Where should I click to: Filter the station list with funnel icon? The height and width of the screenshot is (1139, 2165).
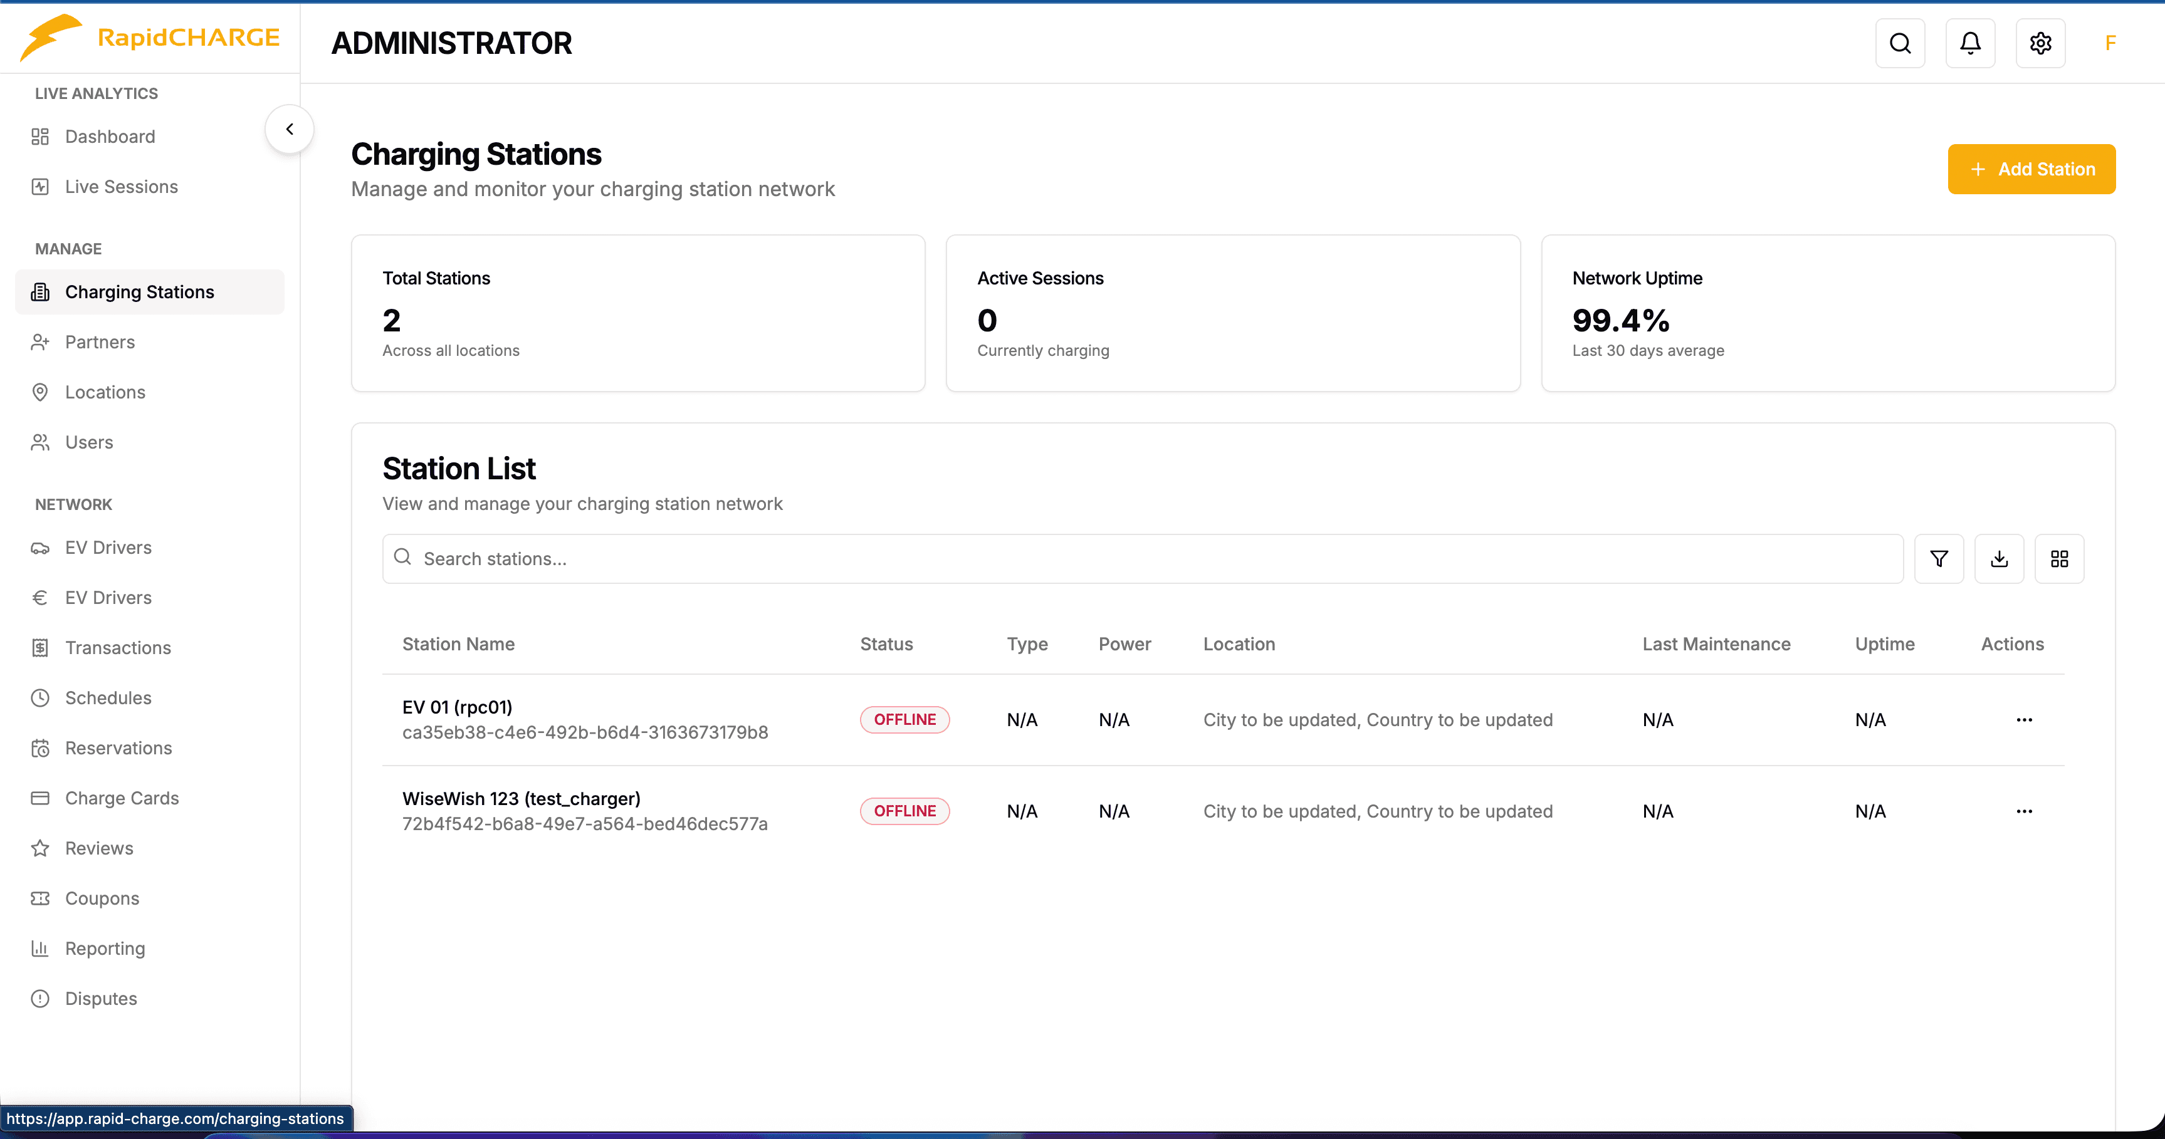1939,558
